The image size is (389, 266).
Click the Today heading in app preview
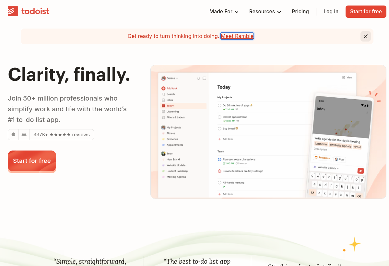click(224, 87)
